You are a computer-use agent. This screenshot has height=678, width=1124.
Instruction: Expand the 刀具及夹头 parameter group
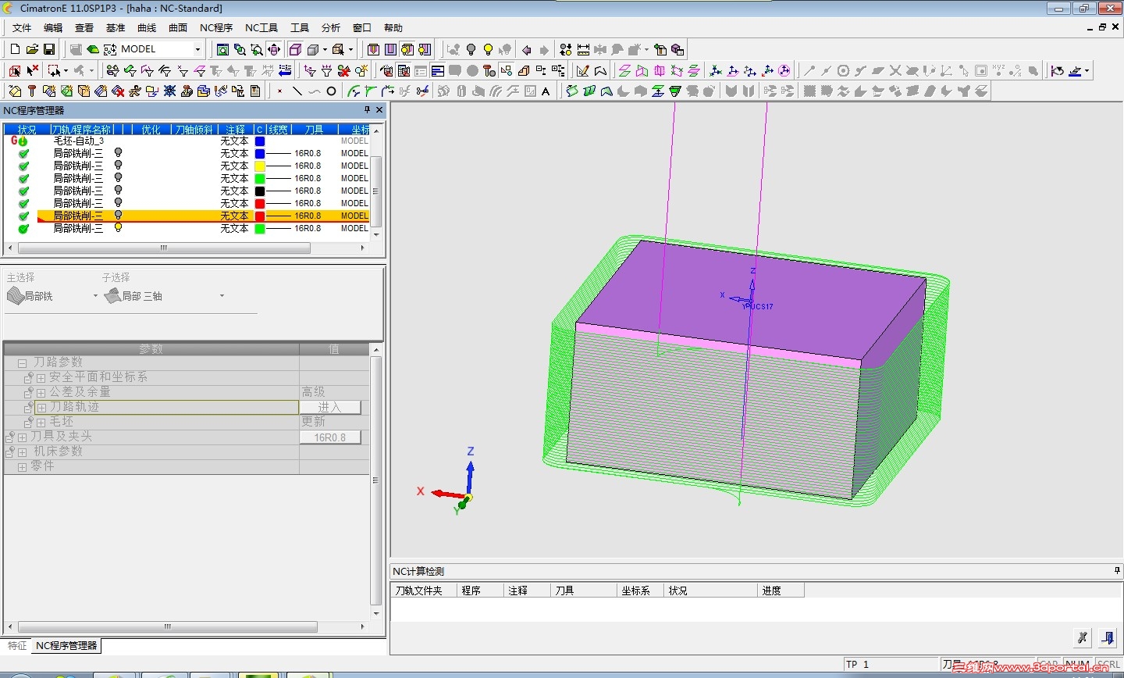tap(23, 437)
